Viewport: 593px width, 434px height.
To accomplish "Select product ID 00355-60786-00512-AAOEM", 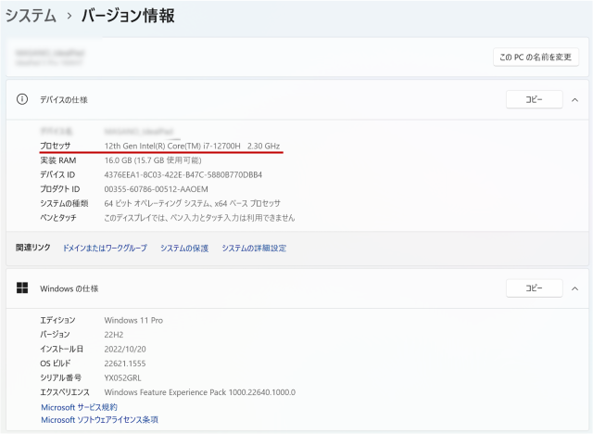I will click(157, 189).
